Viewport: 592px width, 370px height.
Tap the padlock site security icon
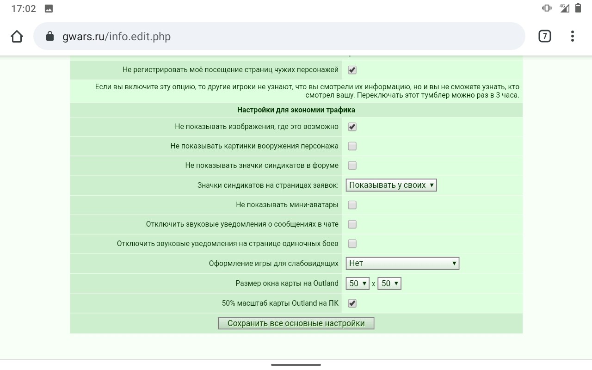point(50,36)
